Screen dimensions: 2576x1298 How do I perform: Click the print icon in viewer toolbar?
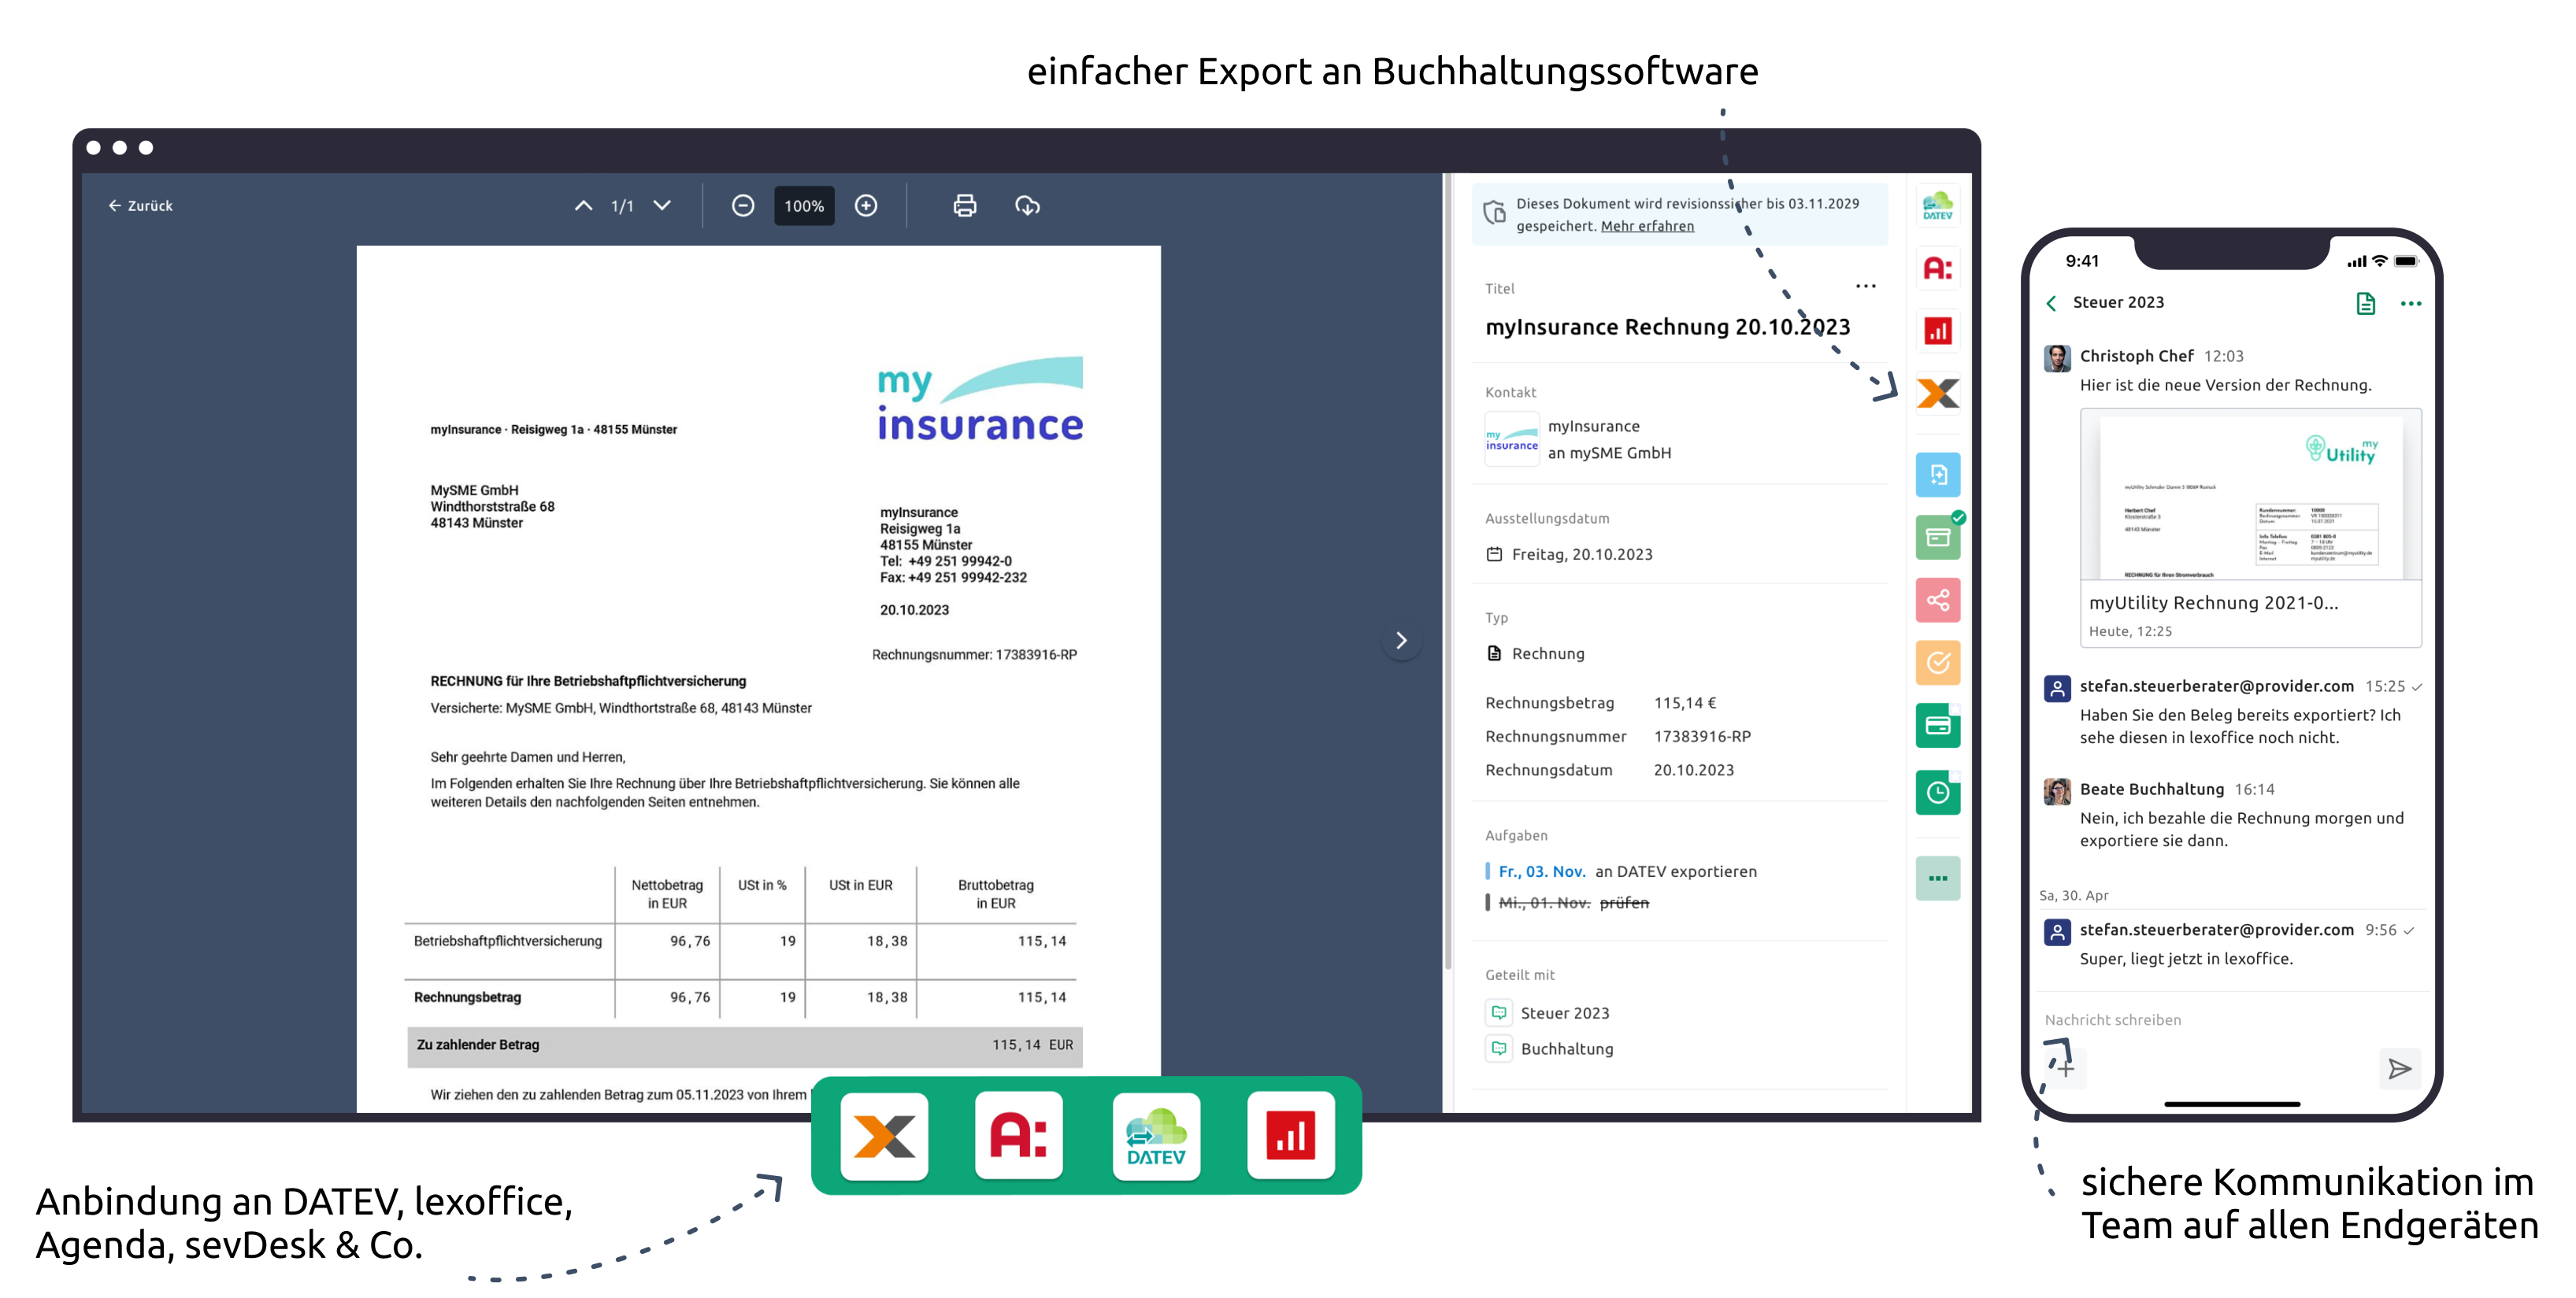coord(964,206)
